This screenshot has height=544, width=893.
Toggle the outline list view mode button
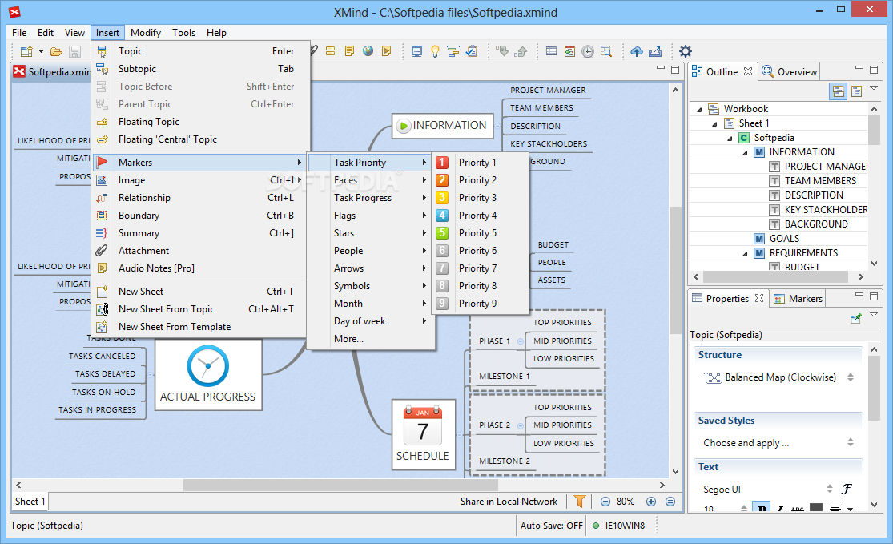(x=856, y=91)
